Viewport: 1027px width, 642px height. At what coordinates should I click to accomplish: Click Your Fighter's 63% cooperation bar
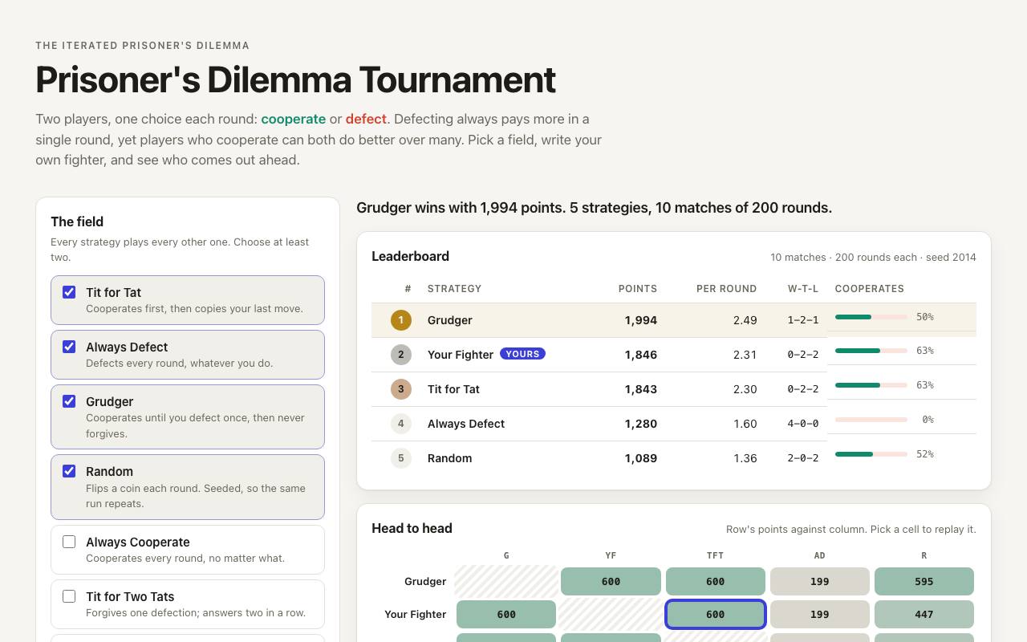tap(871, 351)
